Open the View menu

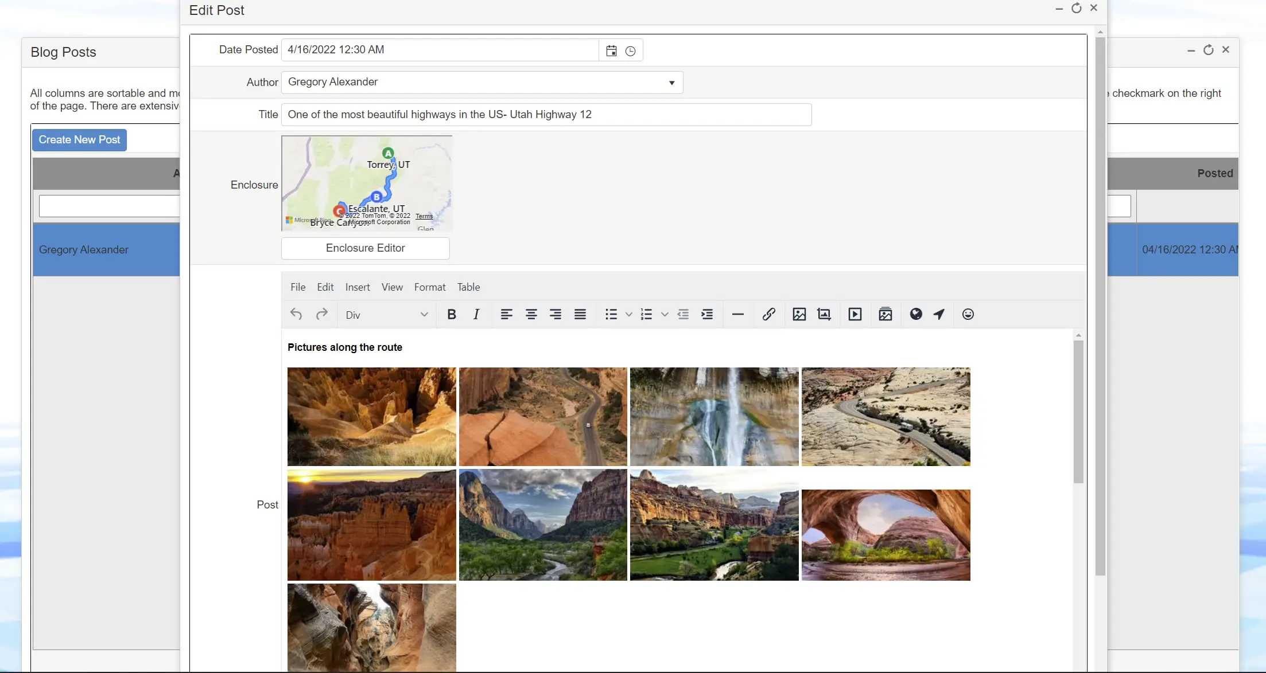coord(392,287)
